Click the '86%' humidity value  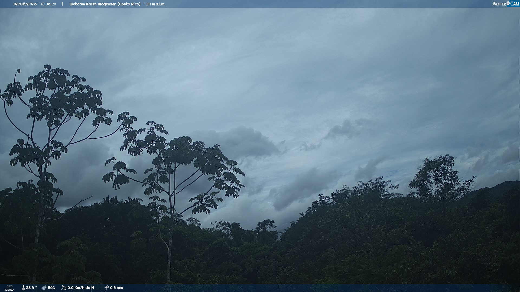coord(51,288)
